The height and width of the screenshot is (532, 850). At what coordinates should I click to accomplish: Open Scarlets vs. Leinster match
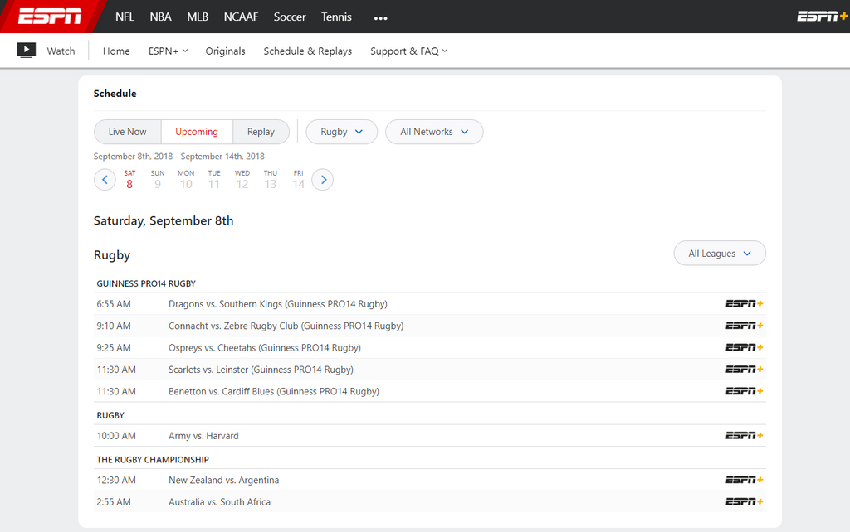(261, 370)
